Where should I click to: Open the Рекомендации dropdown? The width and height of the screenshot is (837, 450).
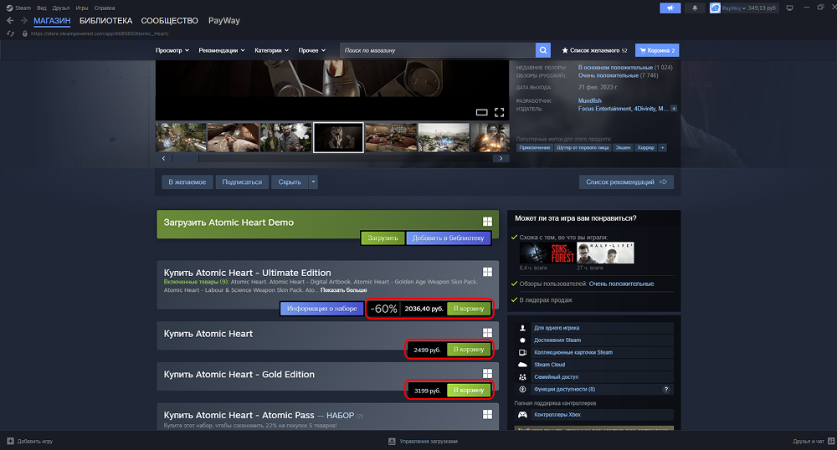pyautogui.click(x=222, y=50)
